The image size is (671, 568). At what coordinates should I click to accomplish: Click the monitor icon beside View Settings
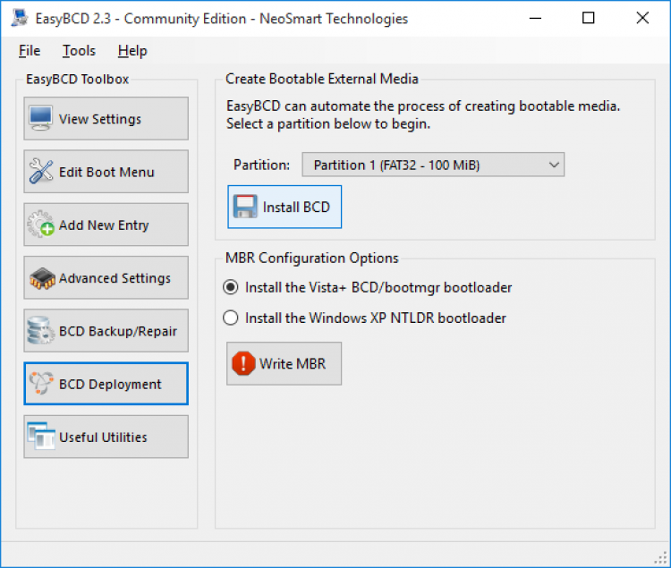click(41, 119)
